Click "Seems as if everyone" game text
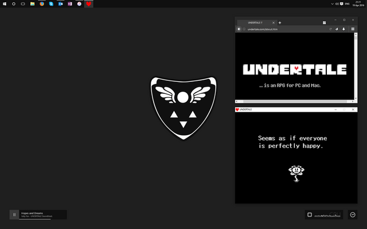The image size is (367, 229). (292, 139)
